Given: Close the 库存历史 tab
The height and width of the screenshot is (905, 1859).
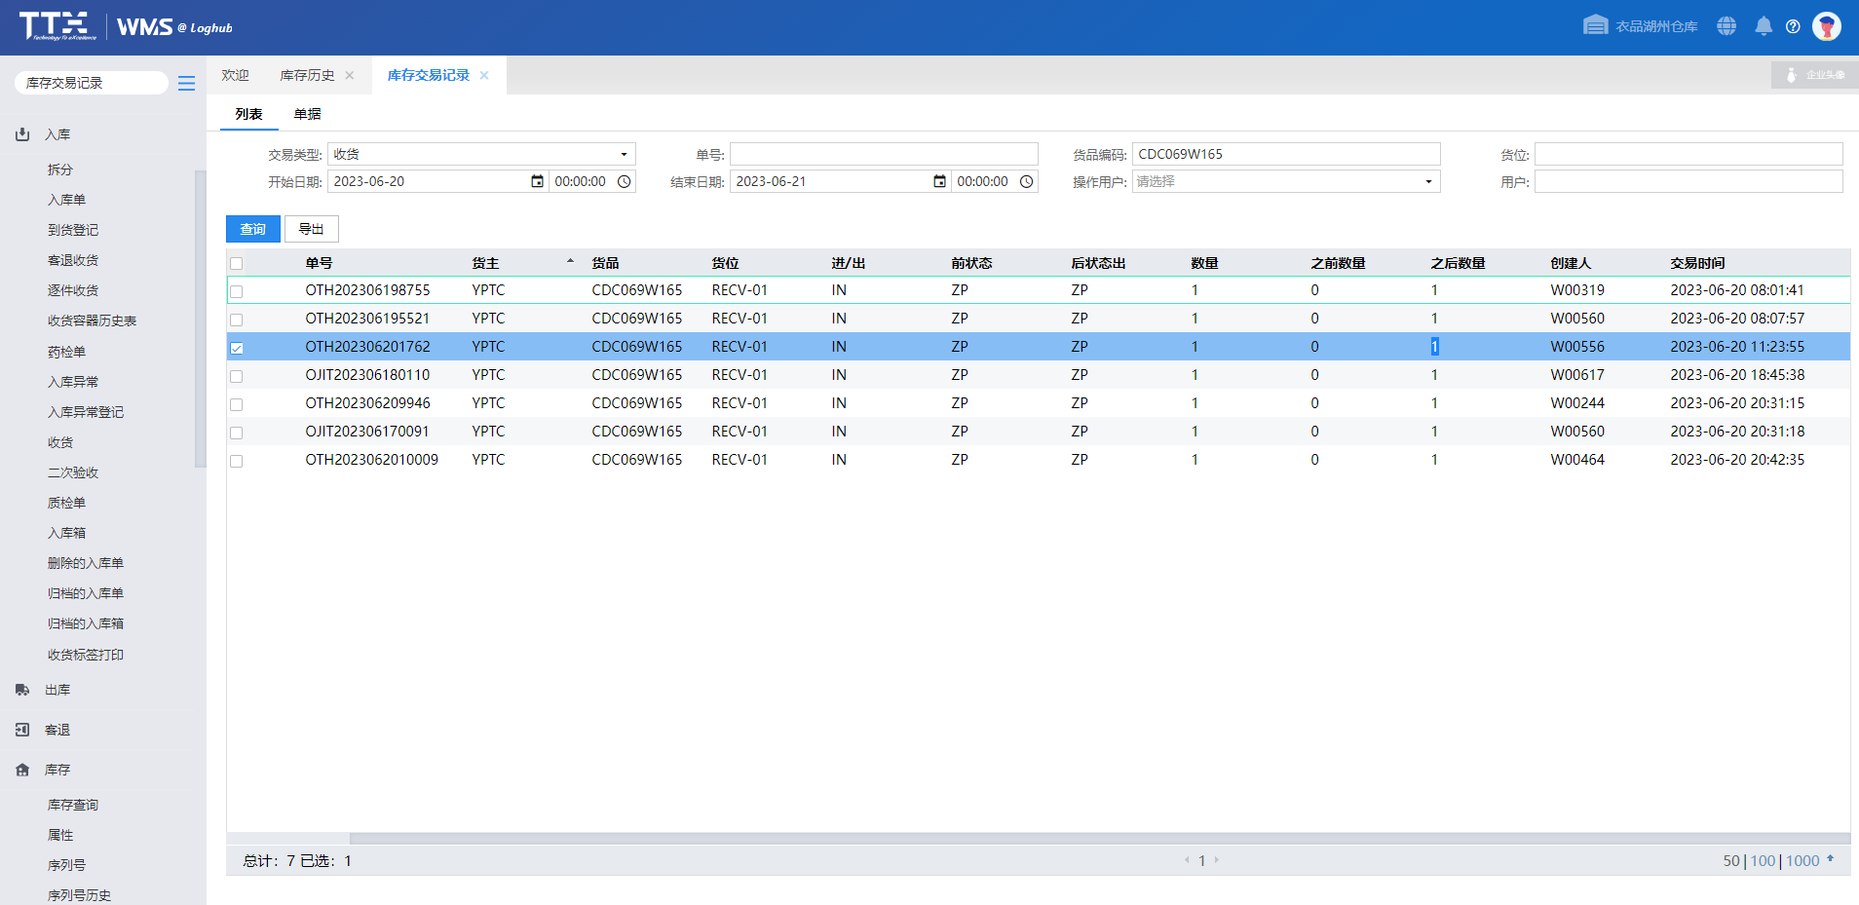Looking at the screenshot, I should coord(350,75).
